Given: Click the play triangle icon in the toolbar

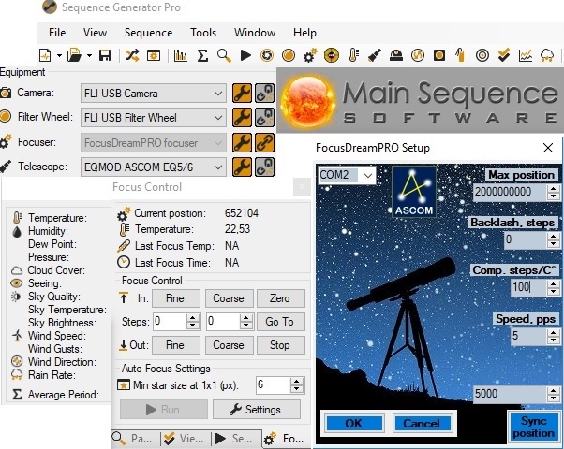Looking at the screenshot, I should click(x=245, y=55).
